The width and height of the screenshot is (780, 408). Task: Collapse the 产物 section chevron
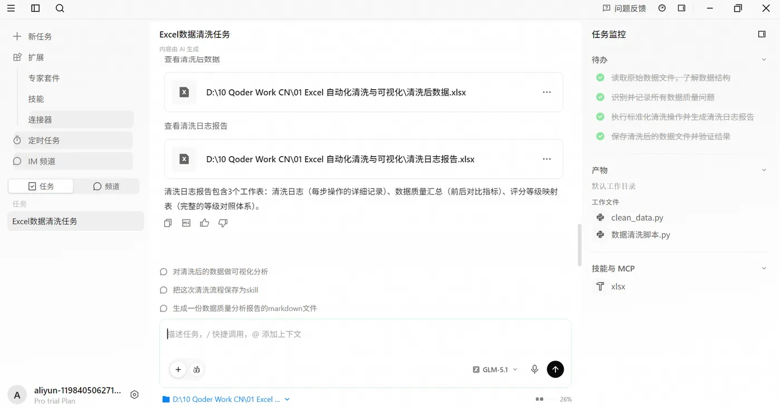(764, 170)
